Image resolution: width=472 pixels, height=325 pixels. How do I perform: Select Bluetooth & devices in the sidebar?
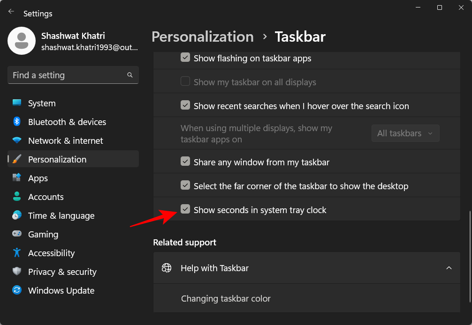coord(66,122)
